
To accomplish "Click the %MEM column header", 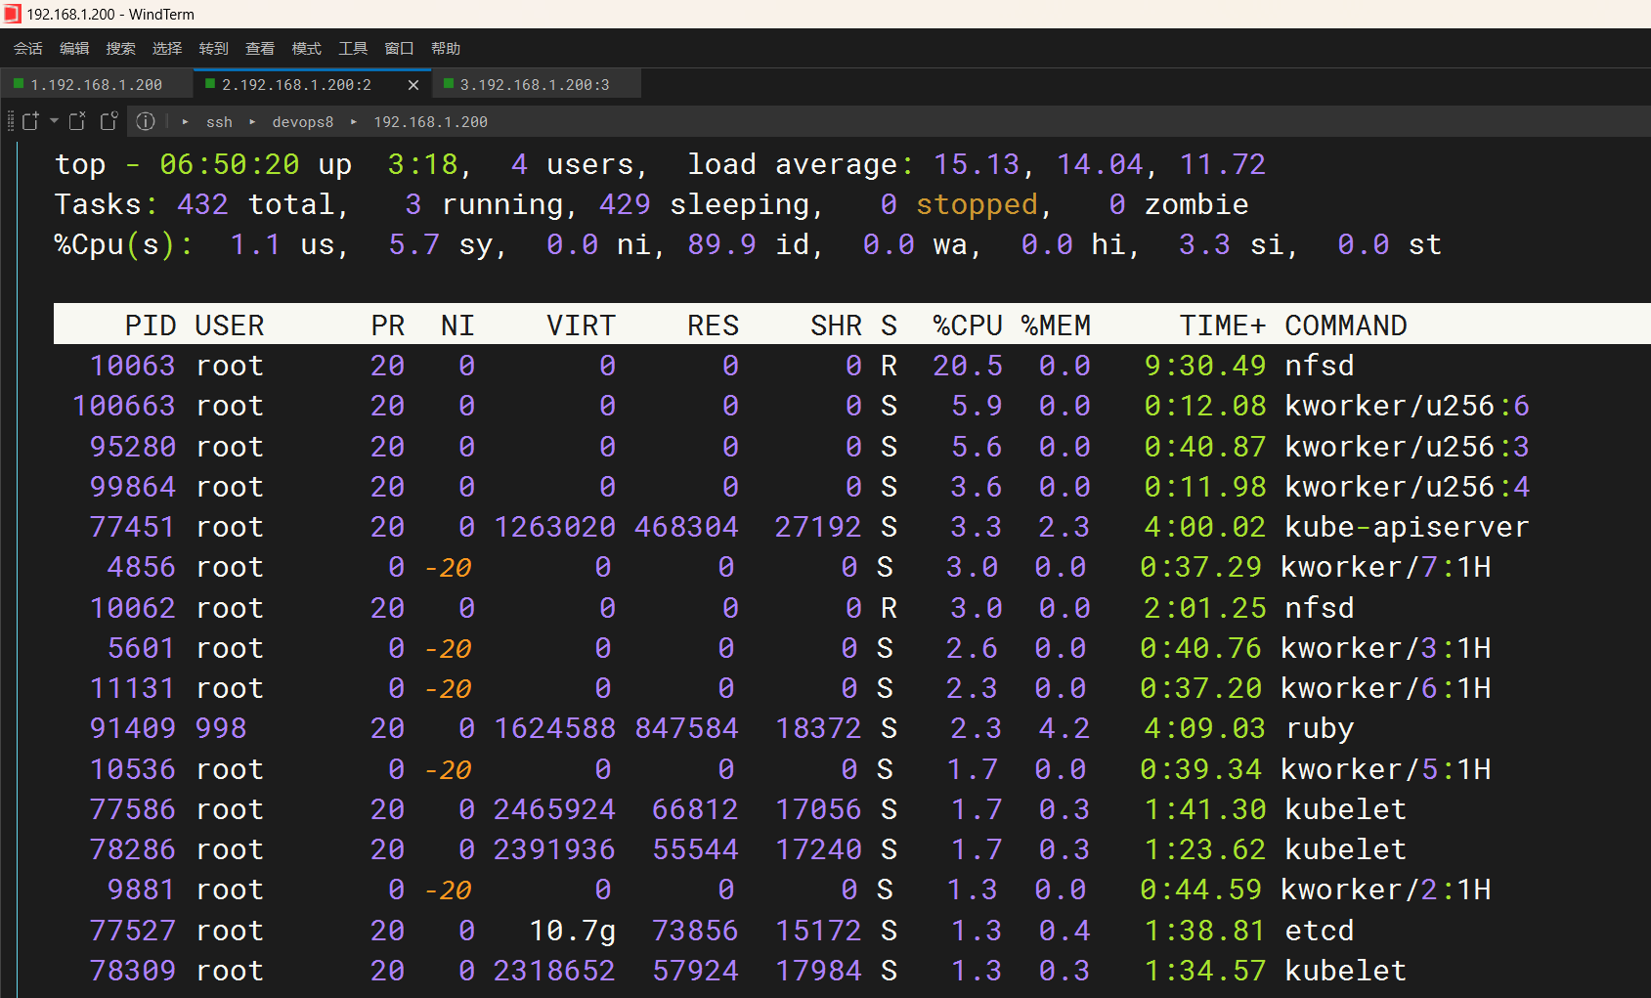I will pos(1056,325).
